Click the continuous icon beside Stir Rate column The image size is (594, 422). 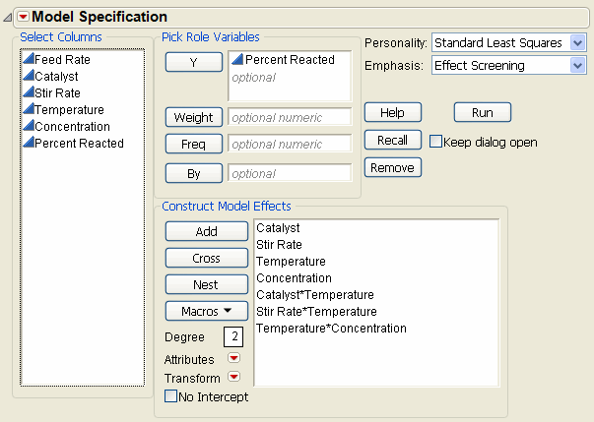pos(28,92)
